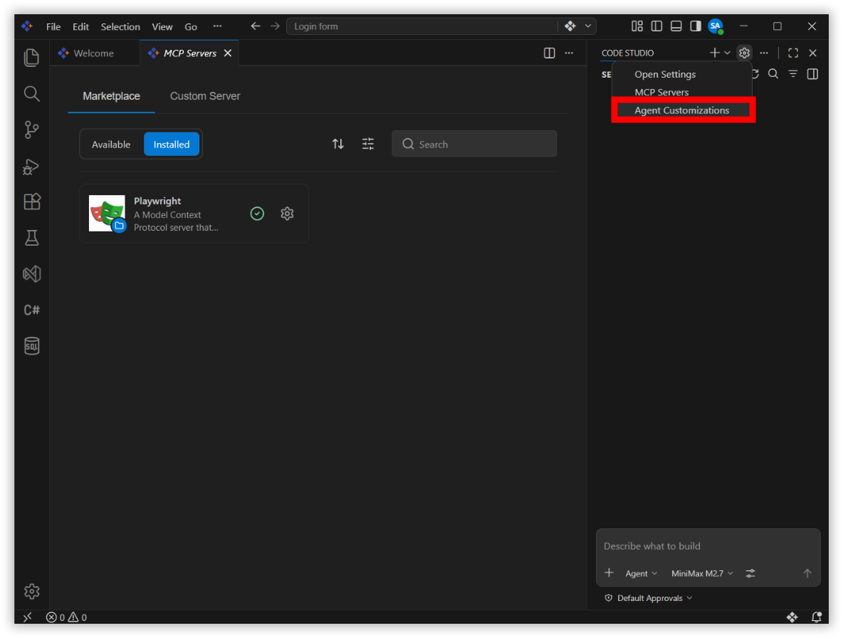The height and width of the screenshot is (638, 843).
Task: Add context with the plus button
Action: (609, 573)
